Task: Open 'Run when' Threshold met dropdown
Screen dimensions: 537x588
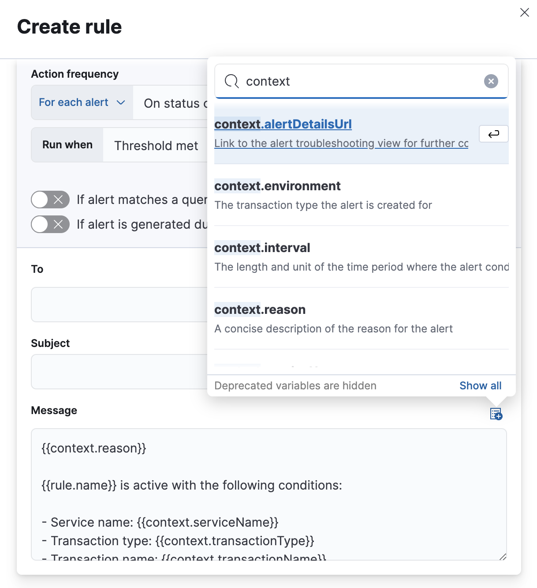Action: click(156, 146)
